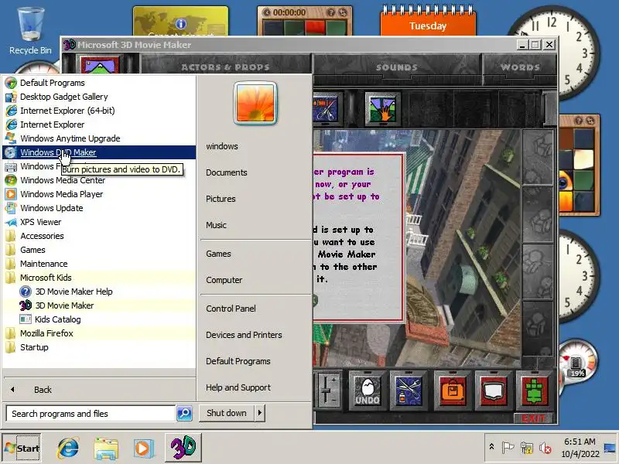Open XPS Viewer
The image size is (619, 464).
coord(99,222)
